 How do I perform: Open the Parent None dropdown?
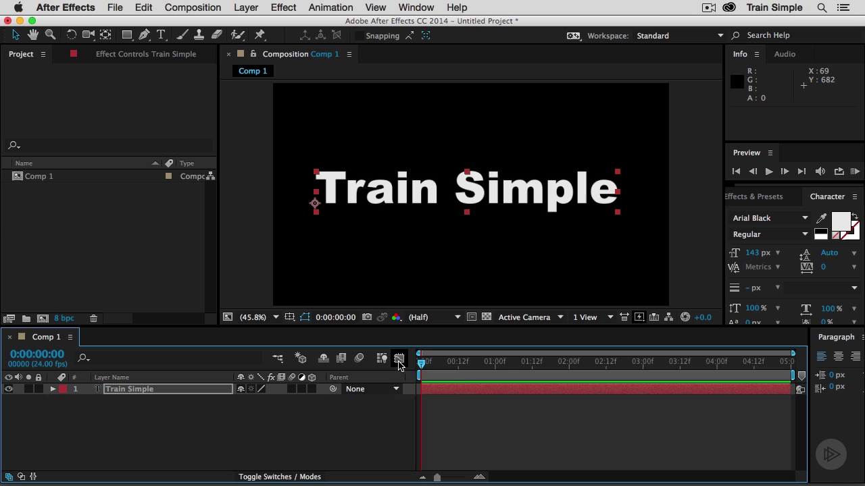click(372, 389)
